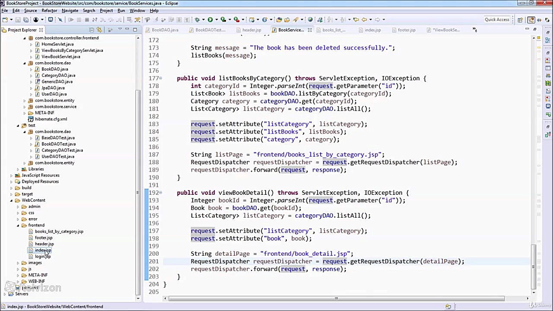This screenshot has height=311, width=553.
Task: Click the Back navigation arrow in toolbar
Action: tap(364, 19)
